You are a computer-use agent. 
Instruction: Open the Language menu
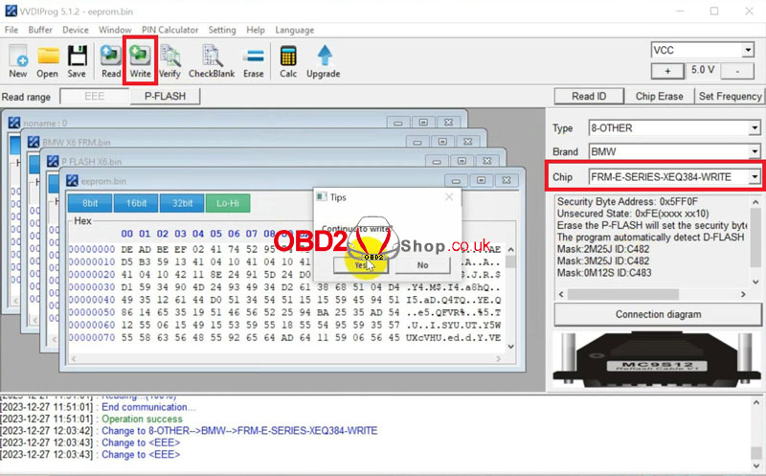click(295, 30)
